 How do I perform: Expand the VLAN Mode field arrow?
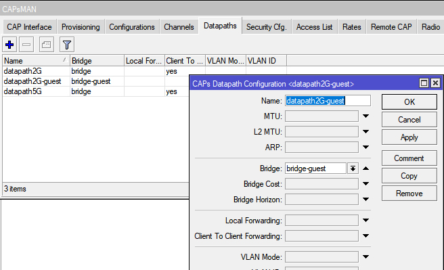point(366,256)
